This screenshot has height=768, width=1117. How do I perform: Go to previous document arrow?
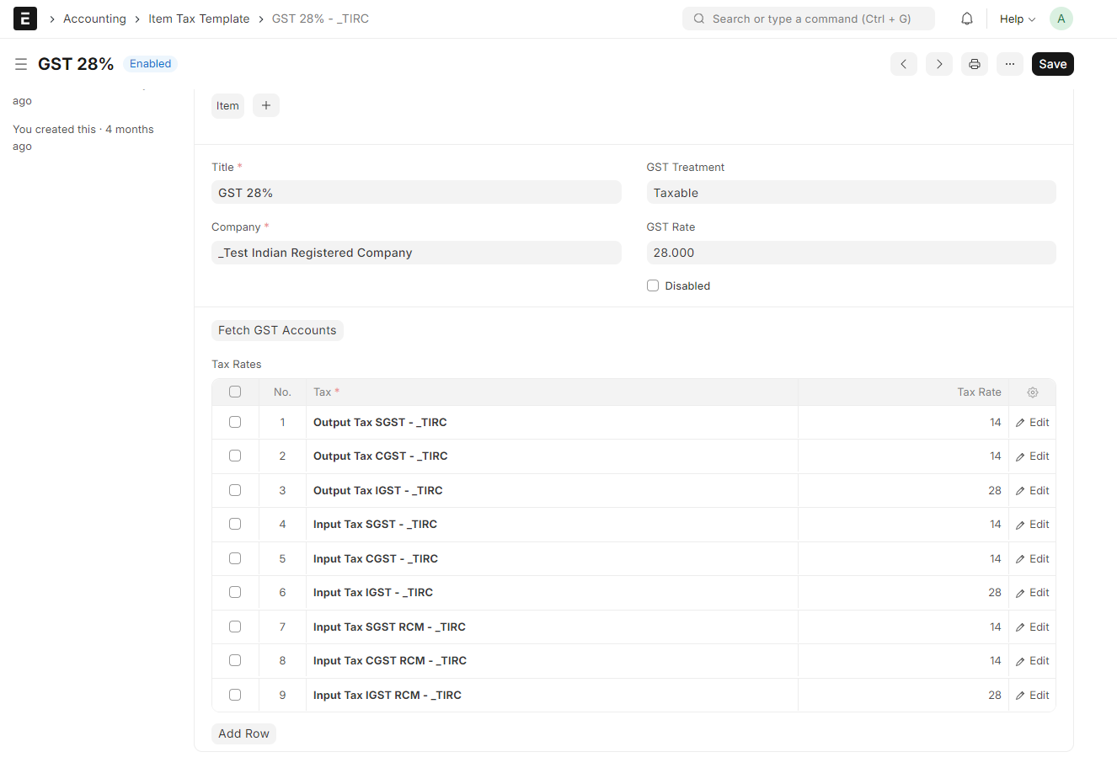tap(904, 64)
